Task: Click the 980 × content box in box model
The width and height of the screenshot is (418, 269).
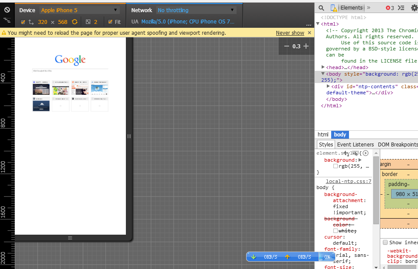Action: [405, 194]
